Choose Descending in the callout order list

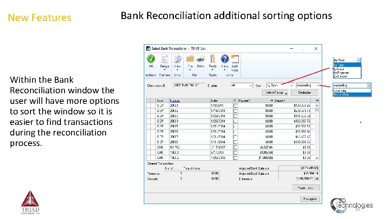(x=352, y=94)
